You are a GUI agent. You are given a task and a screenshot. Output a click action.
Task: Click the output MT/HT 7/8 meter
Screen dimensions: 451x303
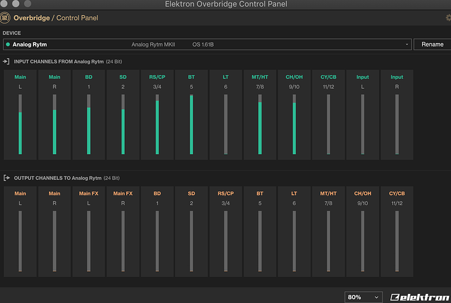coord(329,241)
